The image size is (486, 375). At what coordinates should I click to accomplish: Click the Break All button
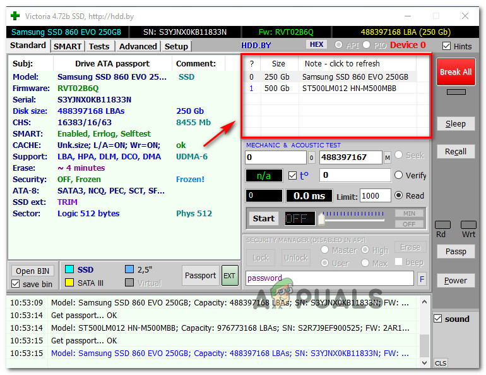coord(456,71)
